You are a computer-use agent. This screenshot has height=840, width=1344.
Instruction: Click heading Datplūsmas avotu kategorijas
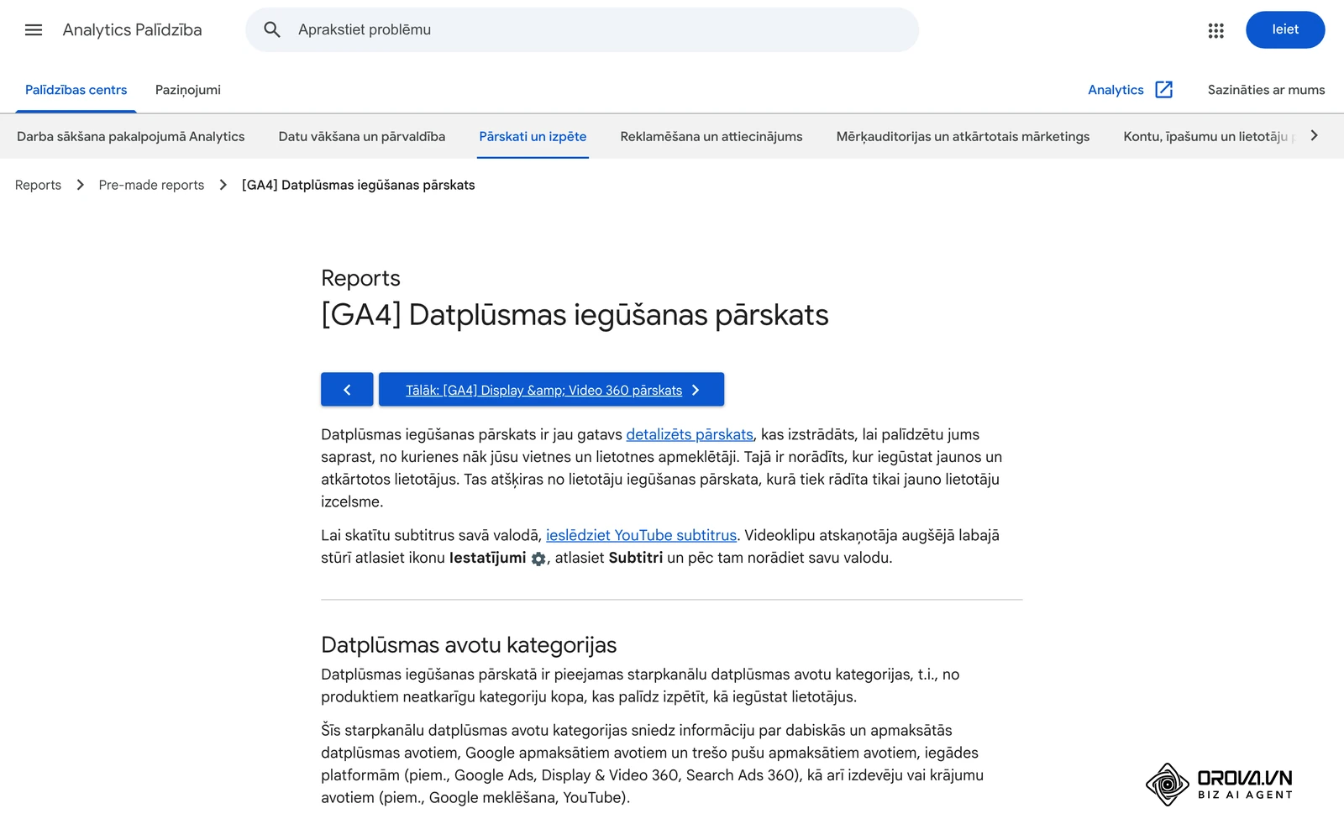[x=469, y=645]
